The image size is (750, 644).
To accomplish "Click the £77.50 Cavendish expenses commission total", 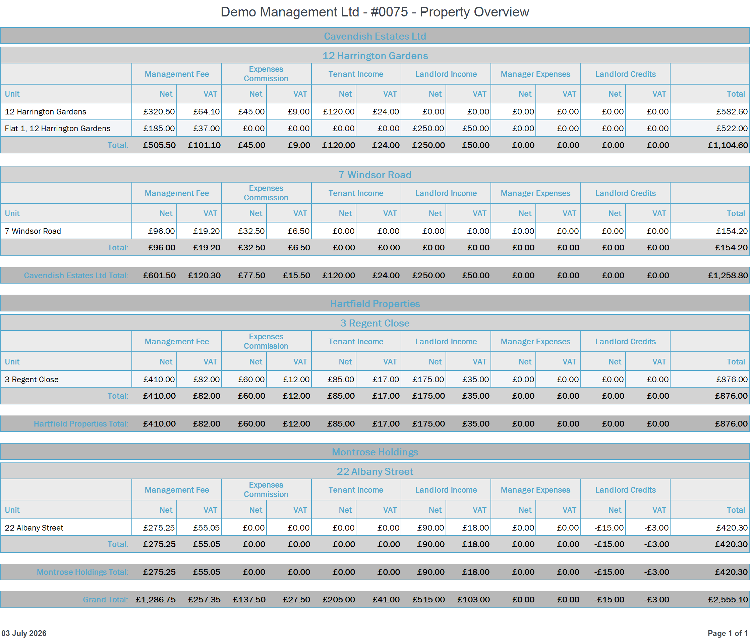I will point(251,276).
